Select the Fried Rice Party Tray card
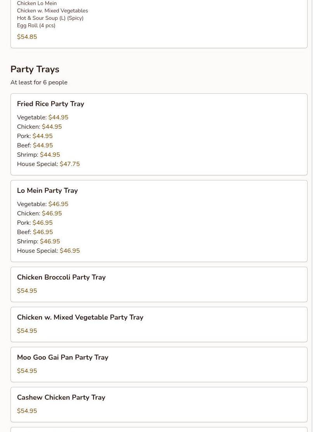The width and height of the screenshot is (320, 432). 159,134
